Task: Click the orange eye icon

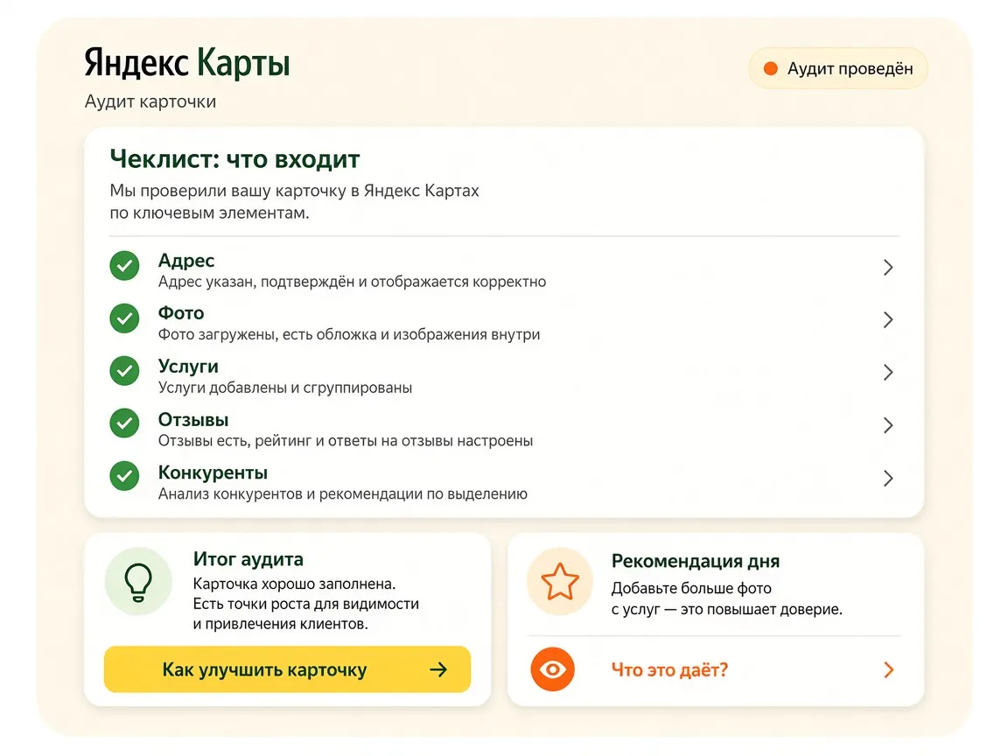Action: click(x=553, y=670)
